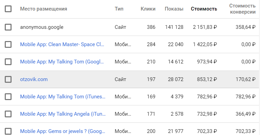Image resolution: width=260 pixels, height=135 pixels.
Task: Sort by the Тип column header
Action: click(x=119, y=9)
